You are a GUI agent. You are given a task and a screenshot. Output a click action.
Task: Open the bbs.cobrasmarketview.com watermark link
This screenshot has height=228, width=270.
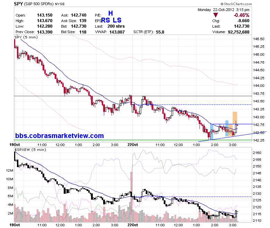coord(60,136)
